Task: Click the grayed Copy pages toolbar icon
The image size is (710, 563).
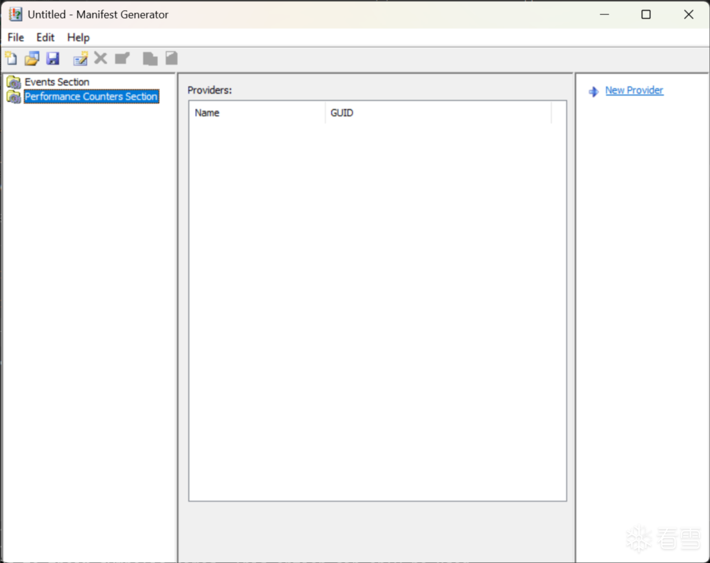Action: pyautogui.click(x=150, y=59)
